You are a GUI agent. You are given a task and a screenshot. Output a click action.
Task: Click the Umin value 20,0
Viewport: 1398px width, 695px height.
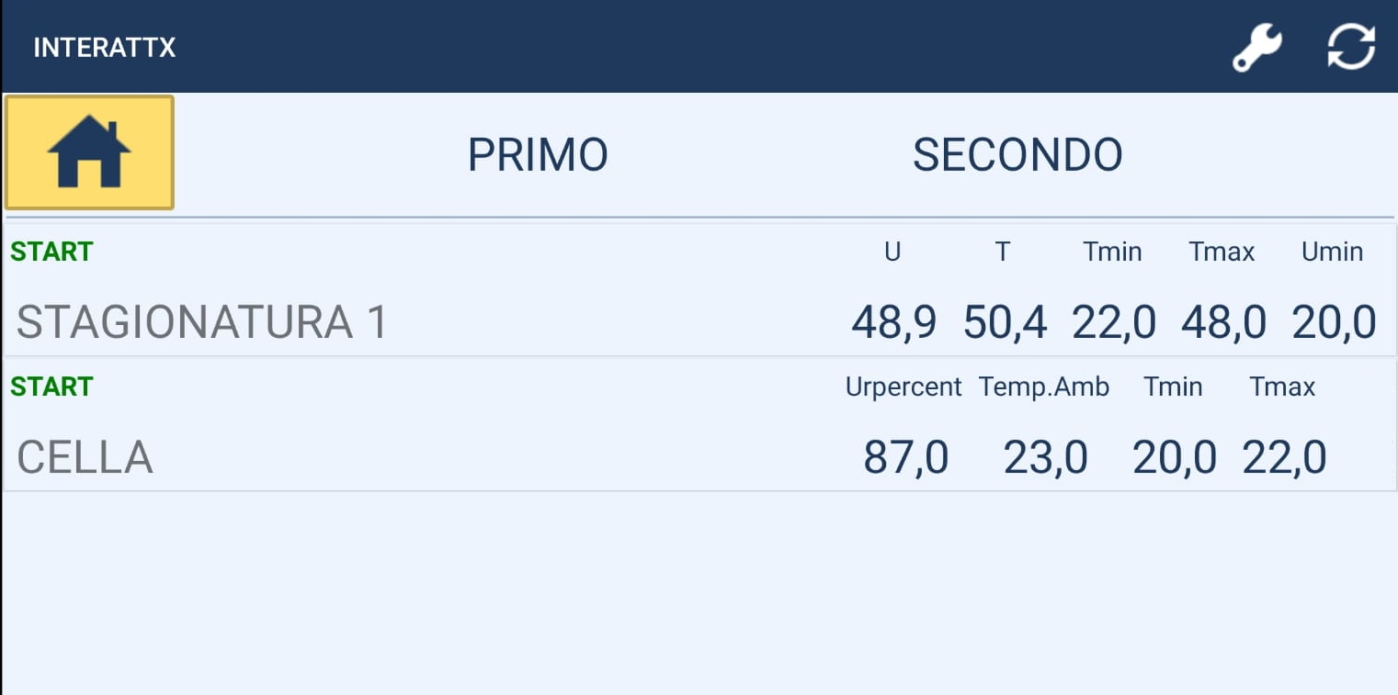click(1334, 322)
